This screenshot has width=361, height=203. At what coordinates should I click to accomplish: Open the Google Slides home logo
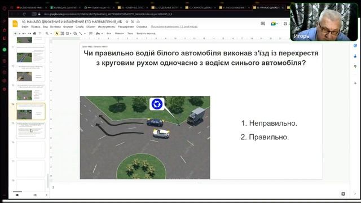15,24
